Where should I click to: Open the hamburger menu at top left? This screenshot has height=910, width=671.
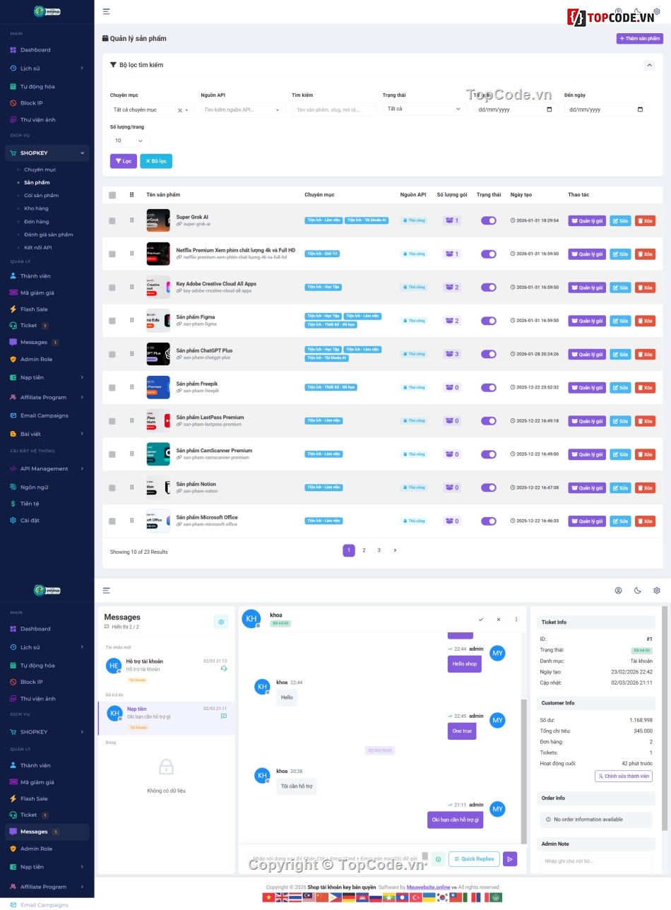coord(106,11)
